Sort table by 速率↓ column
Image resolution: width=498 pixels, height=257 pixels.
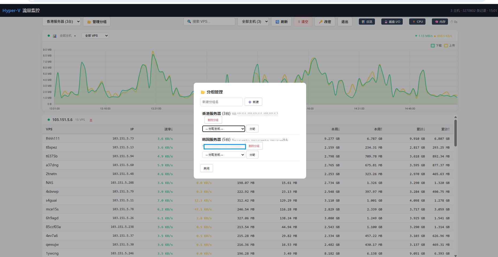point(168,129)
